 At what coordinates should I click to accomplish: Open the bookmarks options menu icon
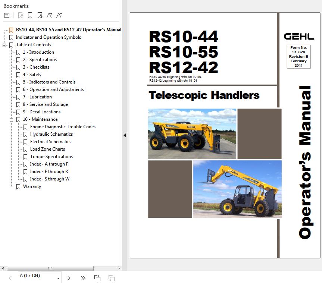tap(7, 15)
